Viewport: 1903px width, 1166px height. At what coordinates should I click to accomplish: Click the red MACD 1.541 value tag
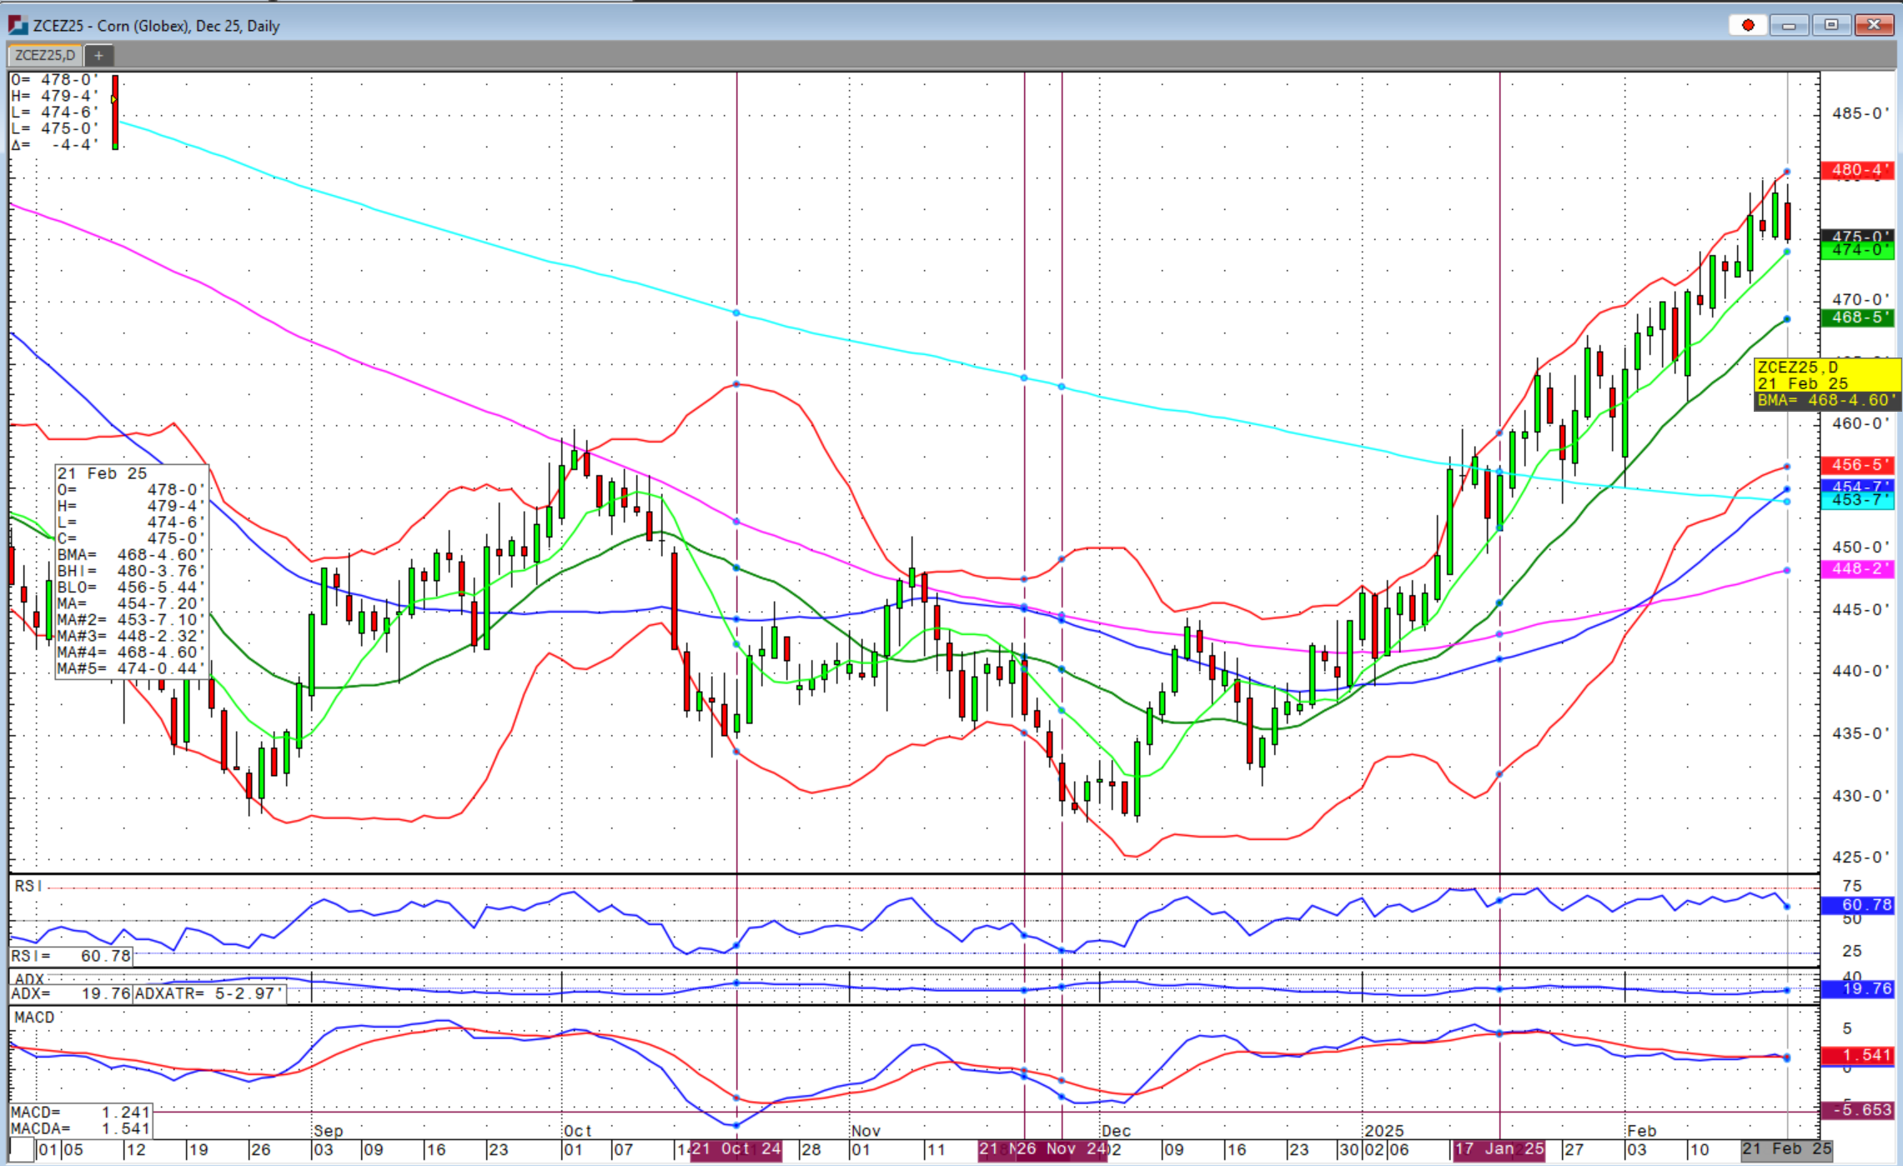pyautogui.click(x=1858, y=1055)
